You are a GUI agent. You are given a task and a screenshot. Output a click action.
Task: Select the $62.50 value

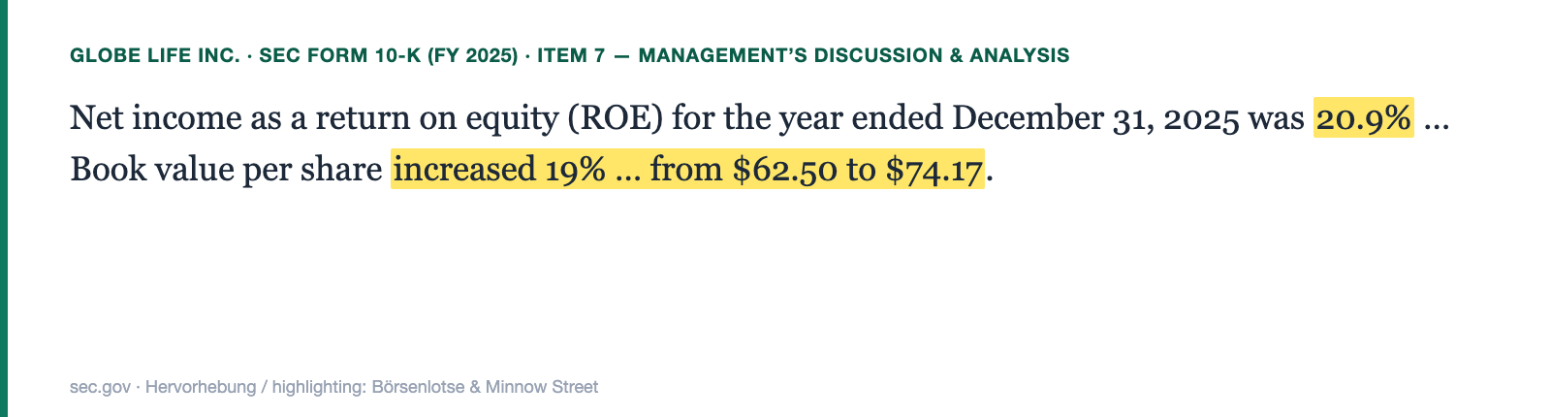785,170
